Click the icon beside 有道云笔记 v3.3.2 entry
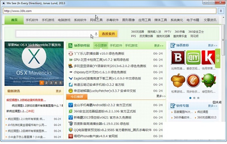The width and height of the screenshot is (227, 144). click(x=70, y=84)
